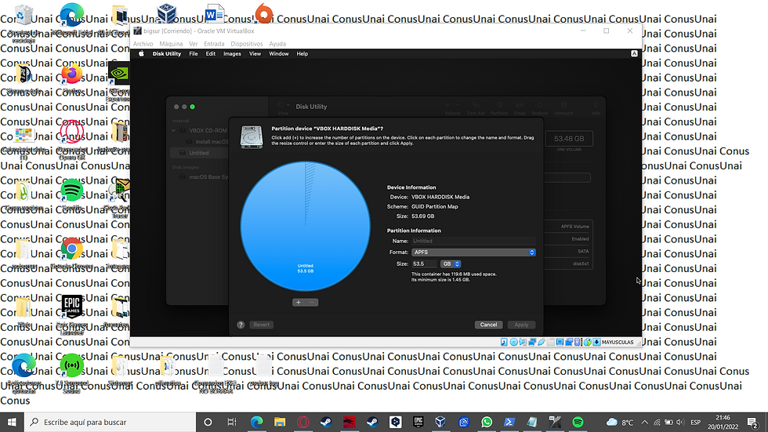768x432 pixels.
Task: Click the weather widget showing 8°C
Action: pyautogui.click(x=620, y=422)
